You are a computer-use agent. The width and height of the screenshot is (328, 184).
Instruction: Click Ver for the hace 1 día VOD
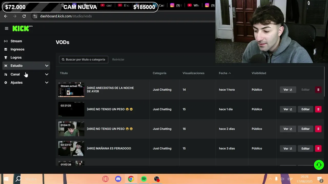point(288,109)
